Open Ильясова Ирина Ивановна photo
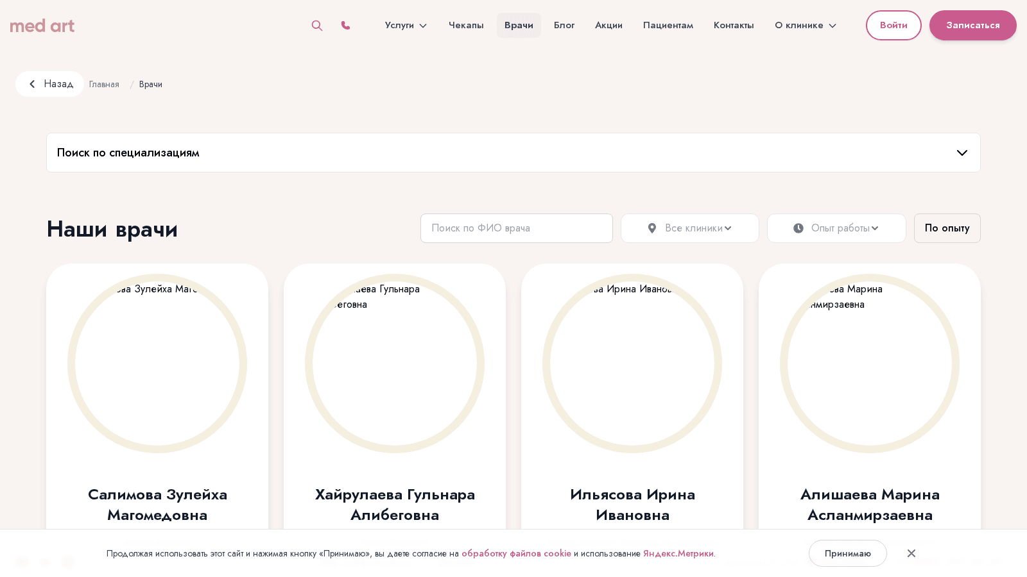 click(x=632, y=364)
